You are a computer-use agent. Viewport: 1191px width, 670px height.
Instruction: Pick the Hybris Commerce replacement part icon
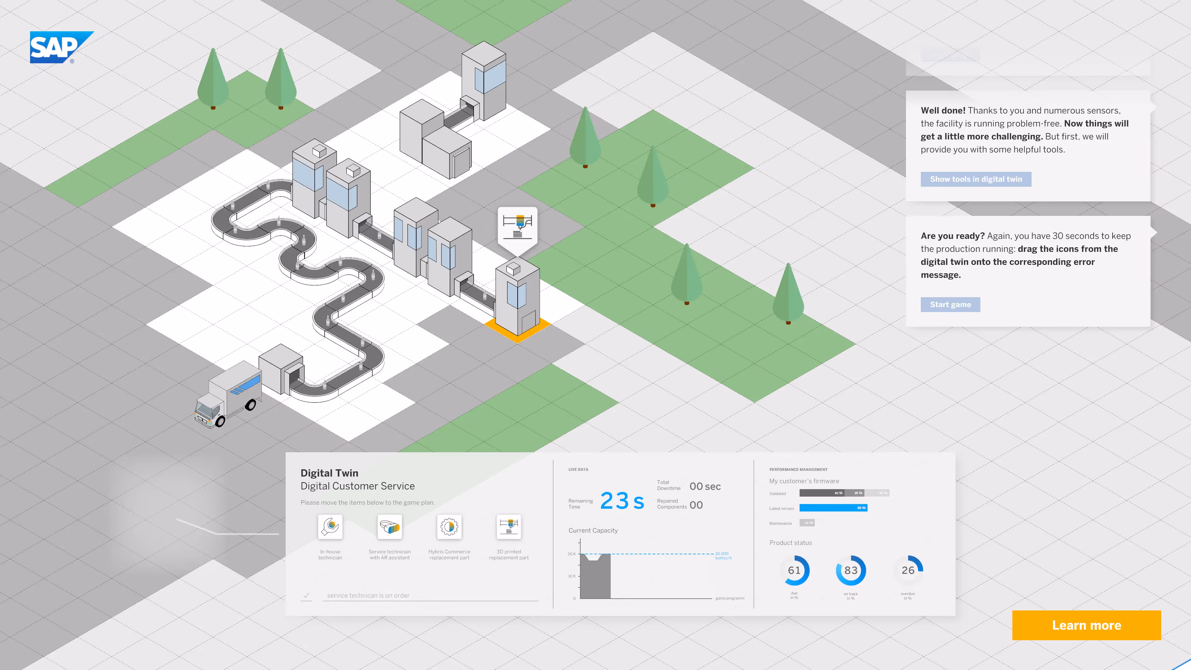point(449,526)
